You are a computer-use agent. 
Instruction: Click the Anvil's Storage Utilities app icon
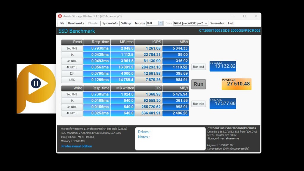pos(60,16)
